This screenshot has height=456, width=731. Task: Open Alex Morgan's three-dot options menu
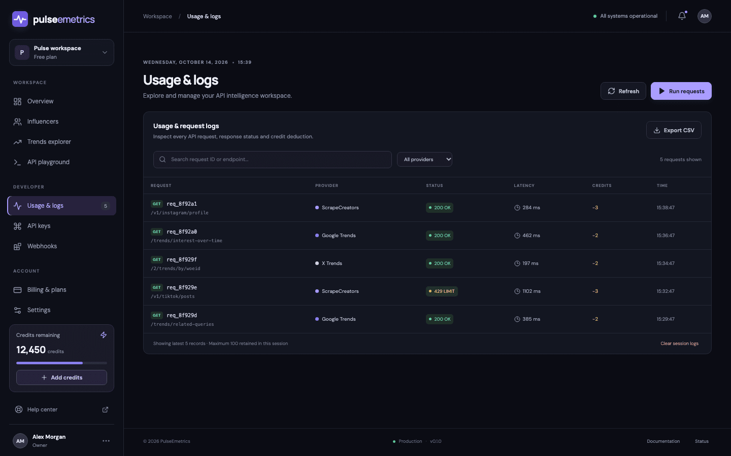pyautogui.click(x=106, y=441)
